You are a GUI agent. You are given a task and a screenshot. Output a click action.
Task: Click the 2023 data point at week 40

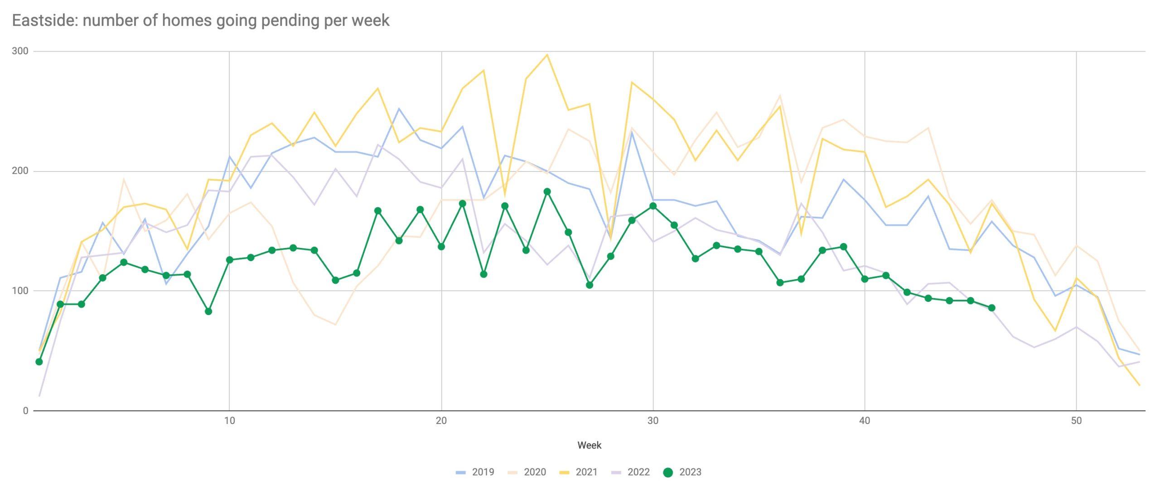865,279
